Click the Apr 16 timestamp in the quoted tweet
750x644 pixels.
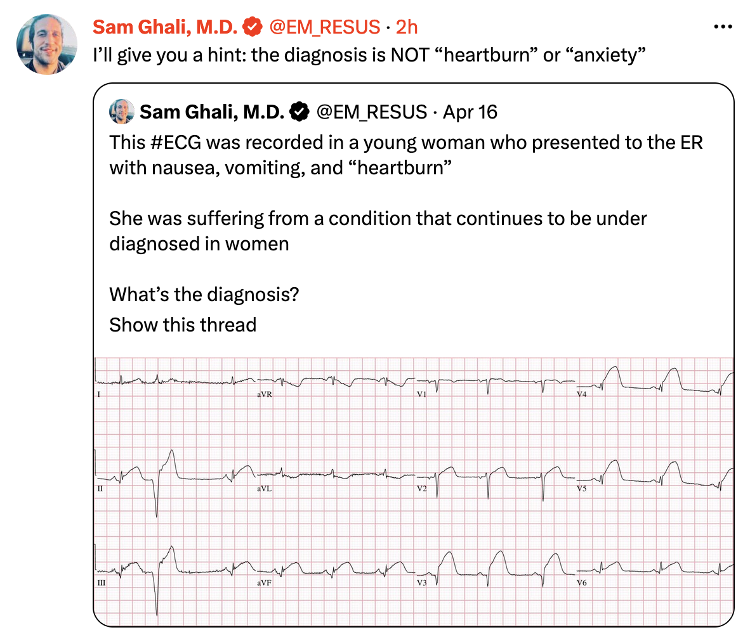[x=470, y=112]
